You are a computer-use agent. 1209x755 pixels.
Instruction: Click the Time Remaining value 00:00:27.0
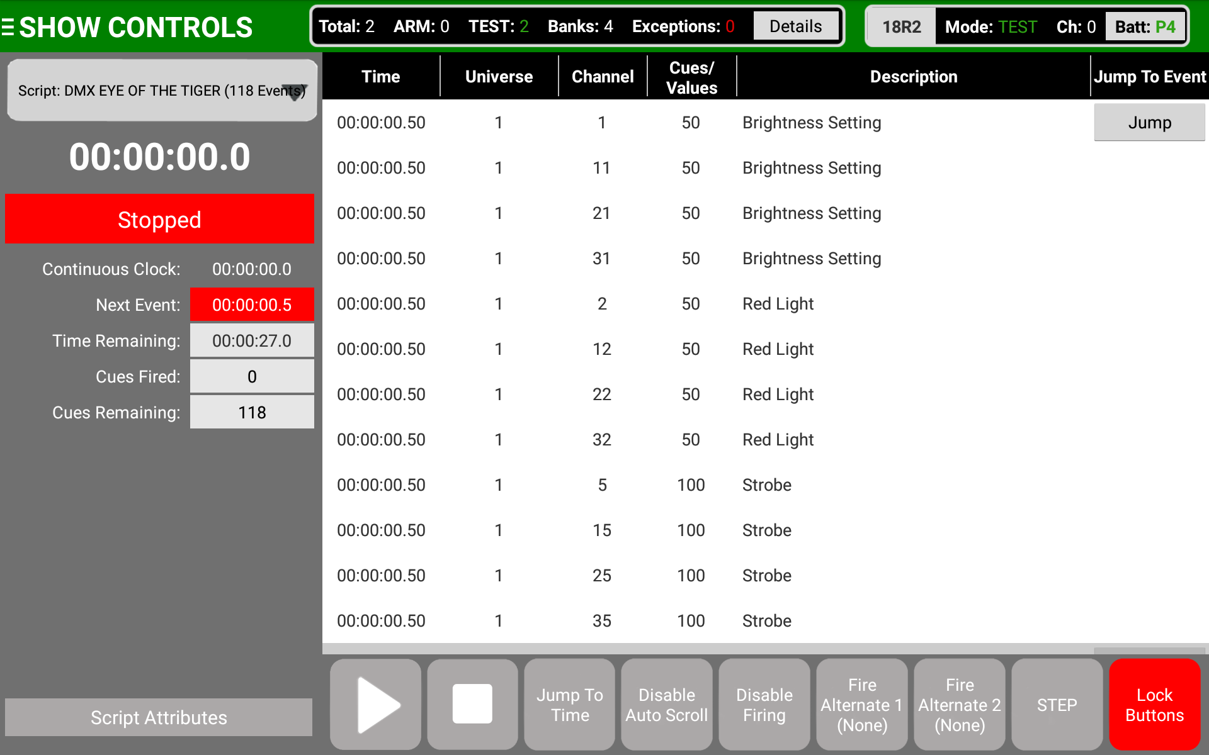[252, 340]
